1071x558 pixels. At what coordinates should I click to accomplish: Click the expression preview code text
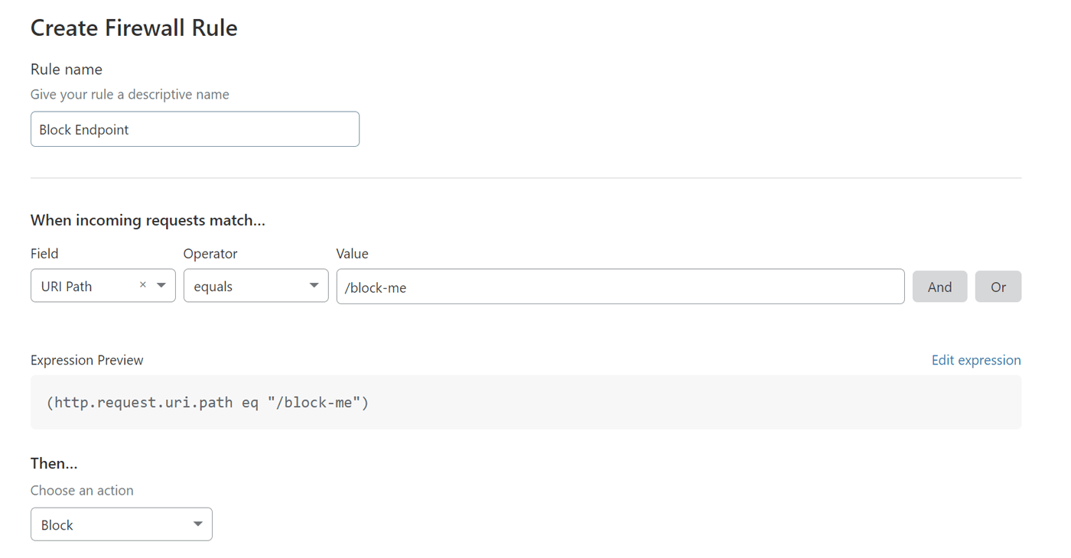tap(207, 402)
